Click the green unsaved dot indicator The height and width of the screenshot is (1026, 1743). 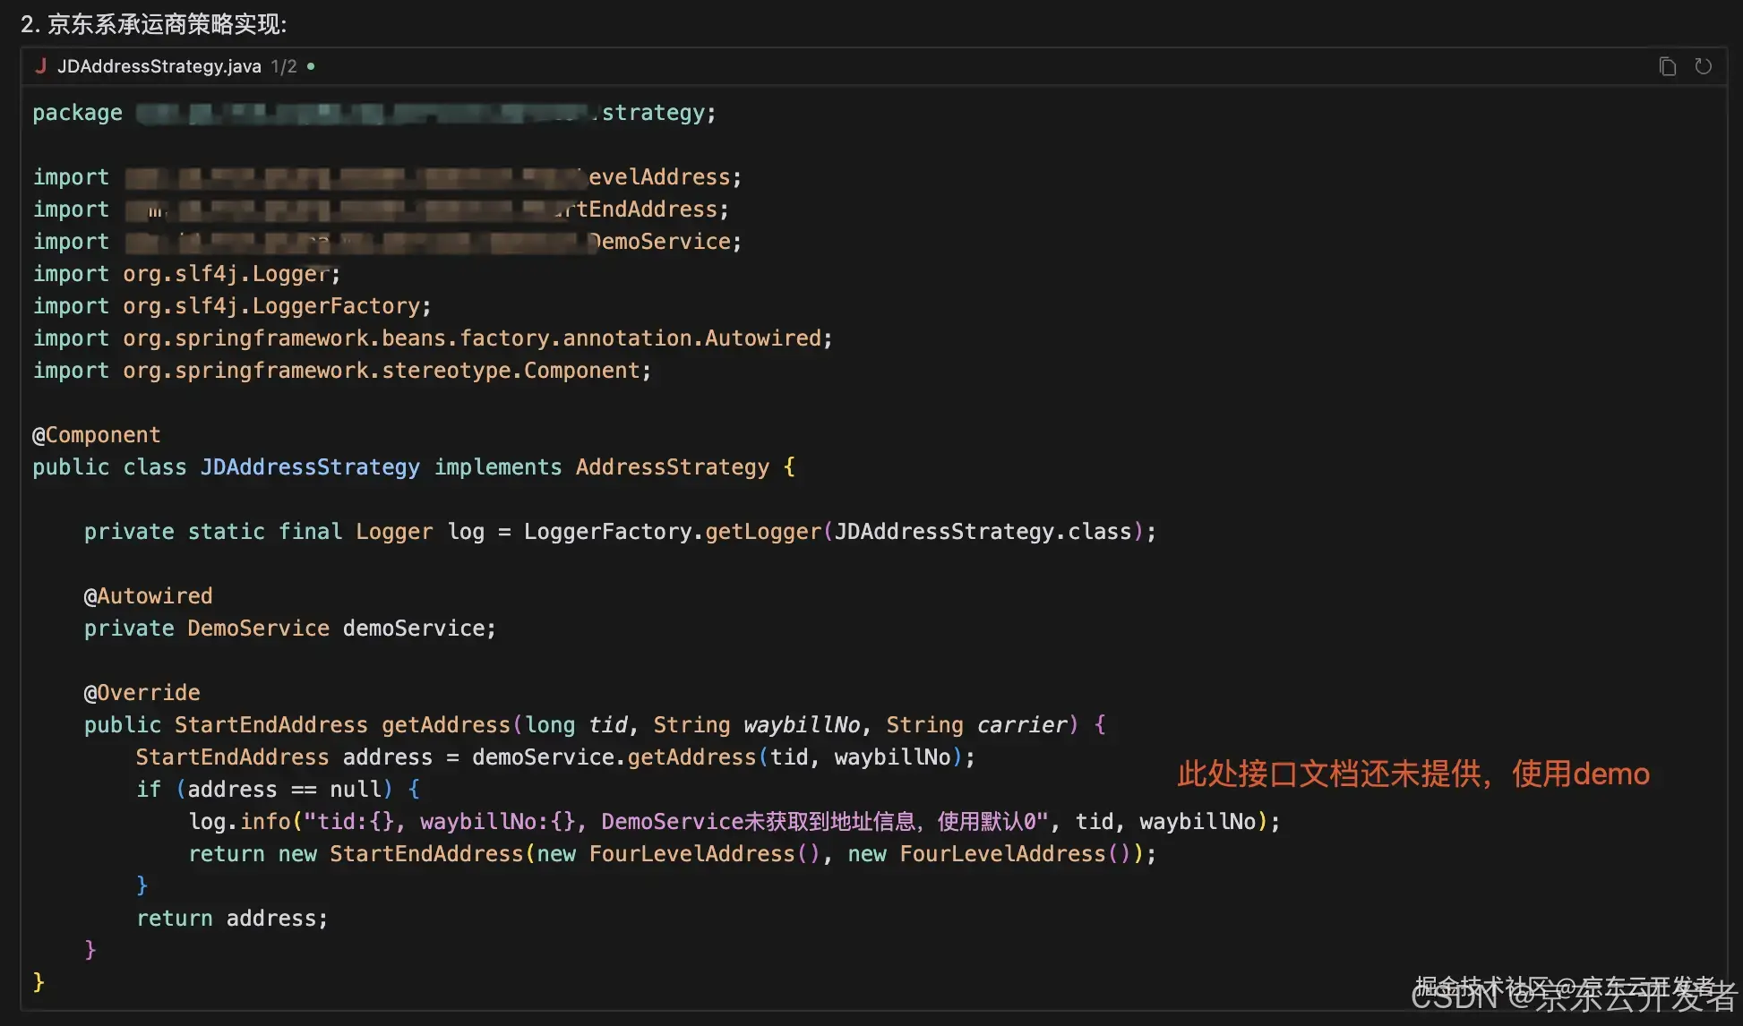(x=311, y=66)
